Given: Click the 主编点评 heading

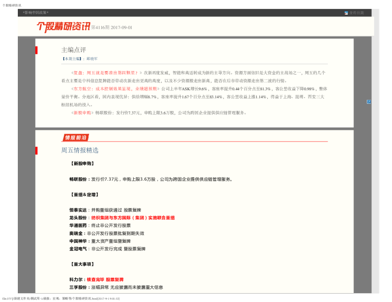Looking at the screenshot, I should tap(73, 50).
